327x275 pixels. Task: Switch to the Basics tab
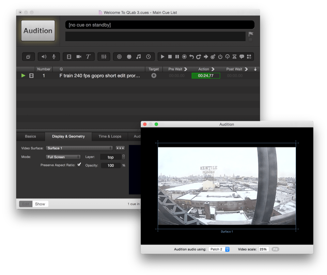point(30,136)
